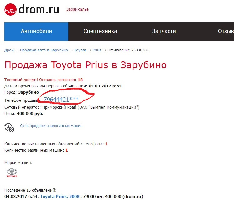
Task: Open the Отзывы menu item
Action: click(226, 31)
